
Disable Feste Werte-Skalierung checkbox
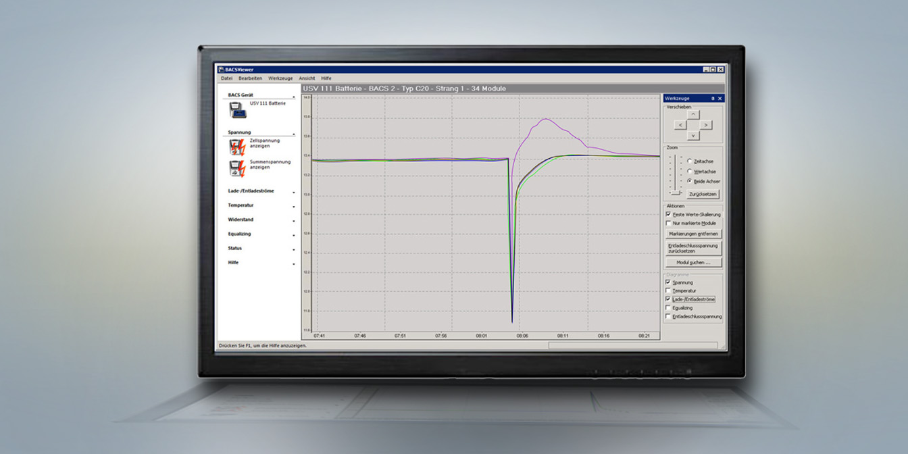point(668,214)
